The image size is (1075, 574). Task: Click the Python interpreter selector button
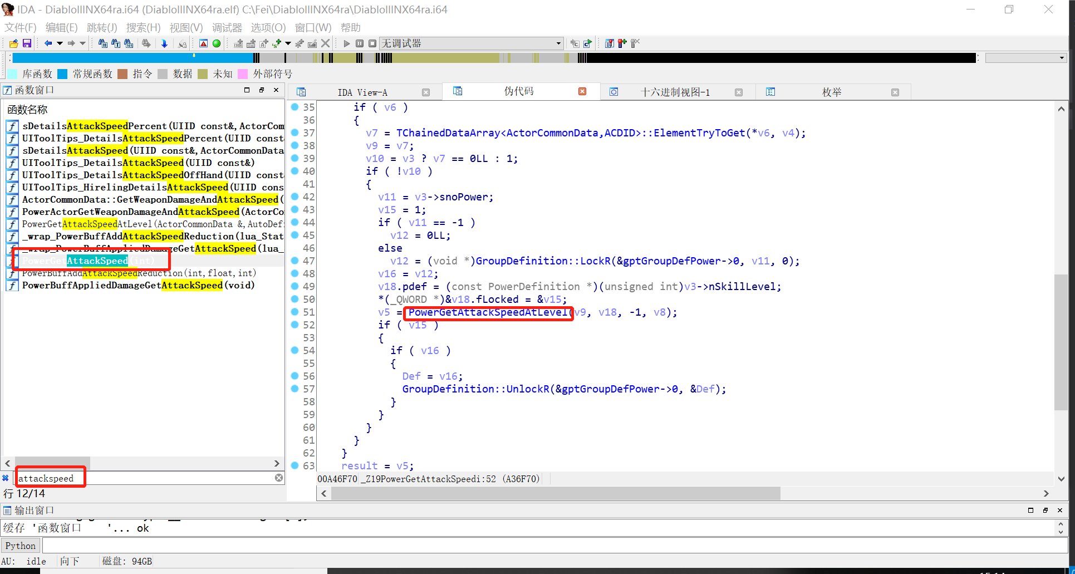(21, 546)
